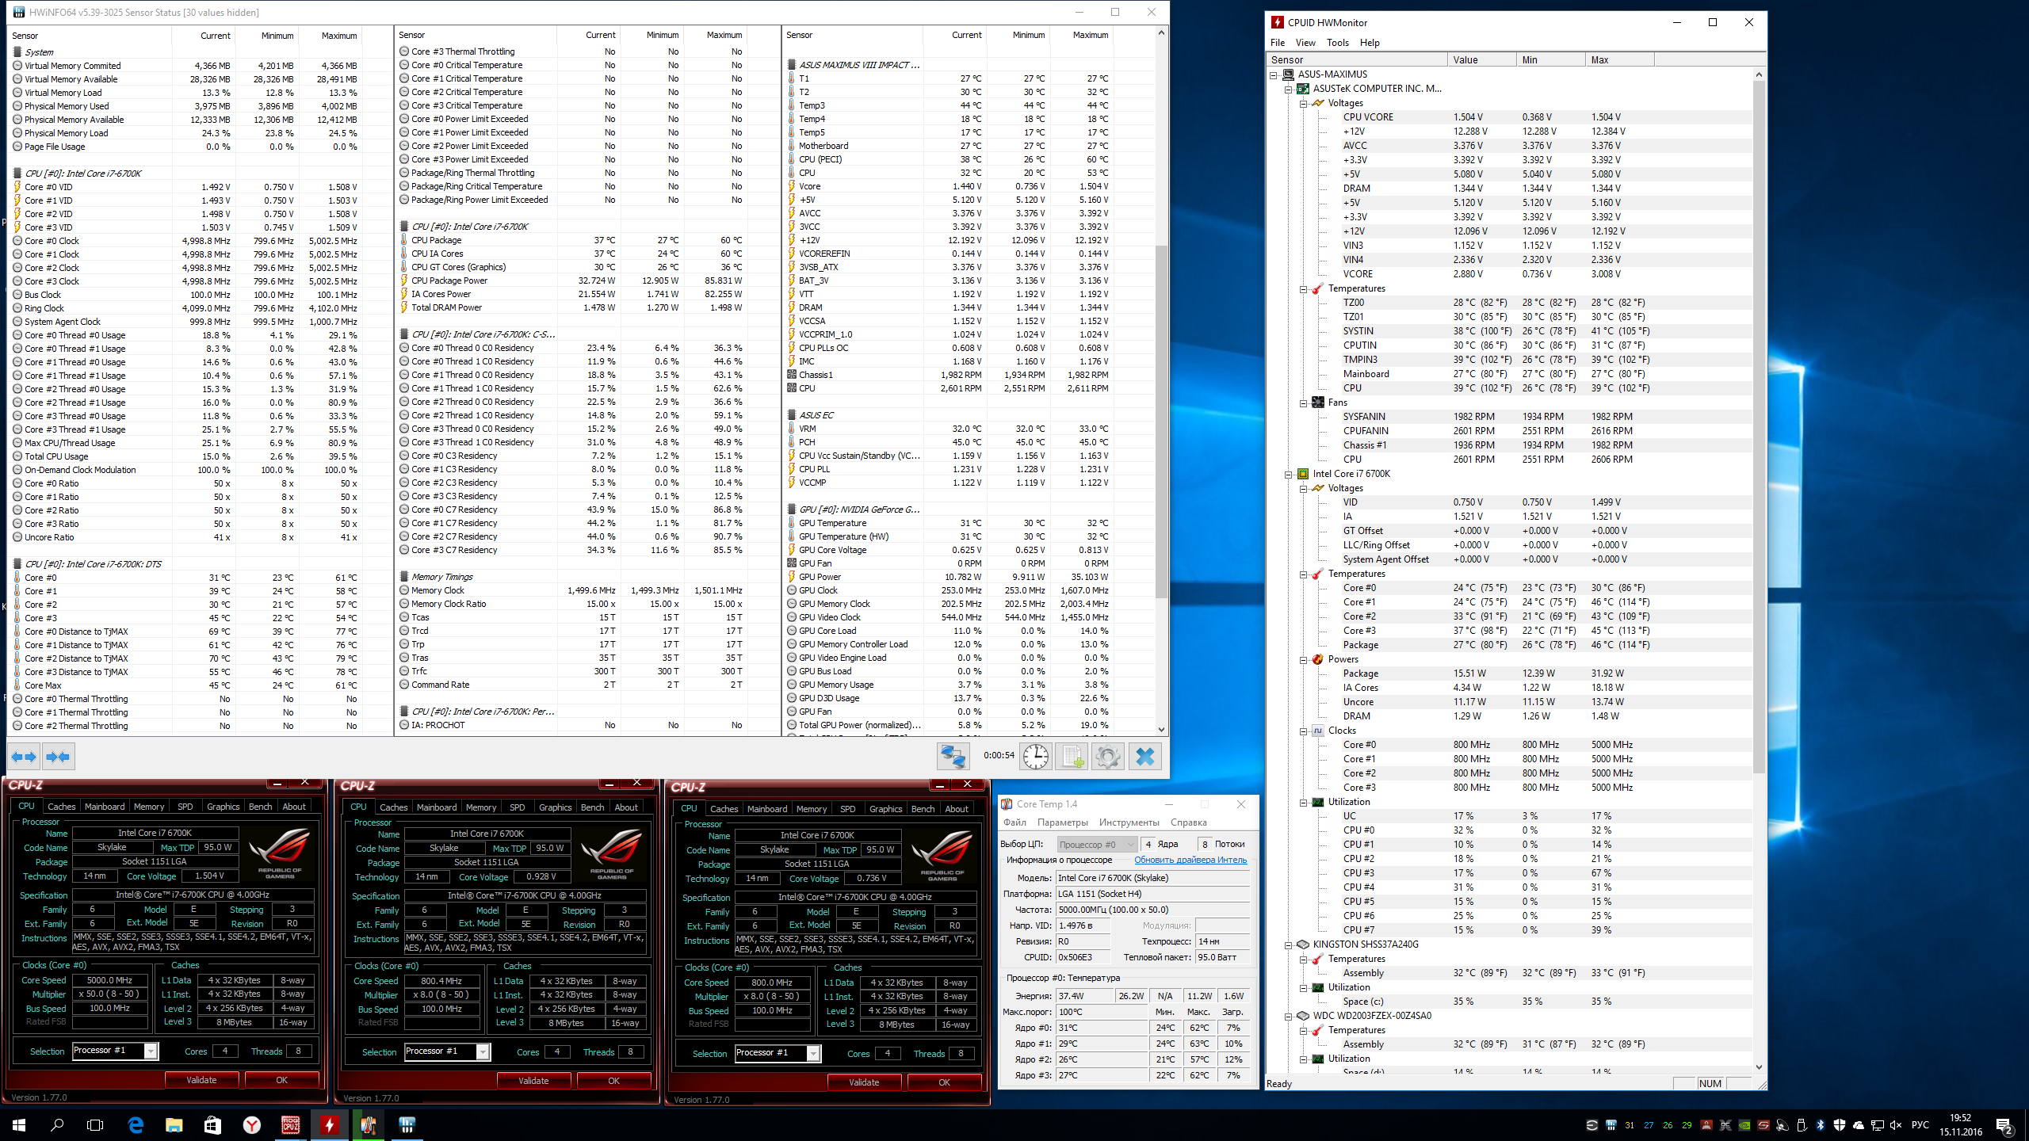Image resolution: width=2029 pixels, height=1141 pixels.
Task: Open Processor #1 selection dropdown in leftmost CPU-Z
Action: tap(151, 1051)
